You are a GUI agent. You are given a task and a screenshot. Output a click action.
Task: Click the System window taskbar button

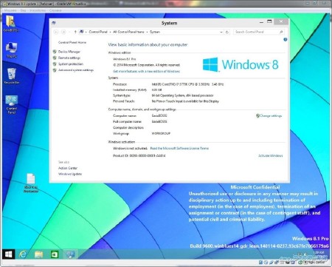click(70, 254)
